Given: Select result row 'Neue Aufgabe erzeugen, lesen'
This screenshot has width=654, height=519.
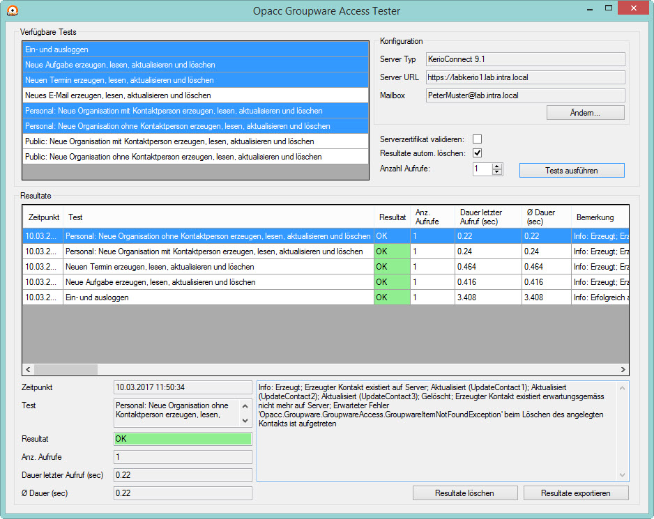Looking at the screenshot, I should click(x=326, y=282).
